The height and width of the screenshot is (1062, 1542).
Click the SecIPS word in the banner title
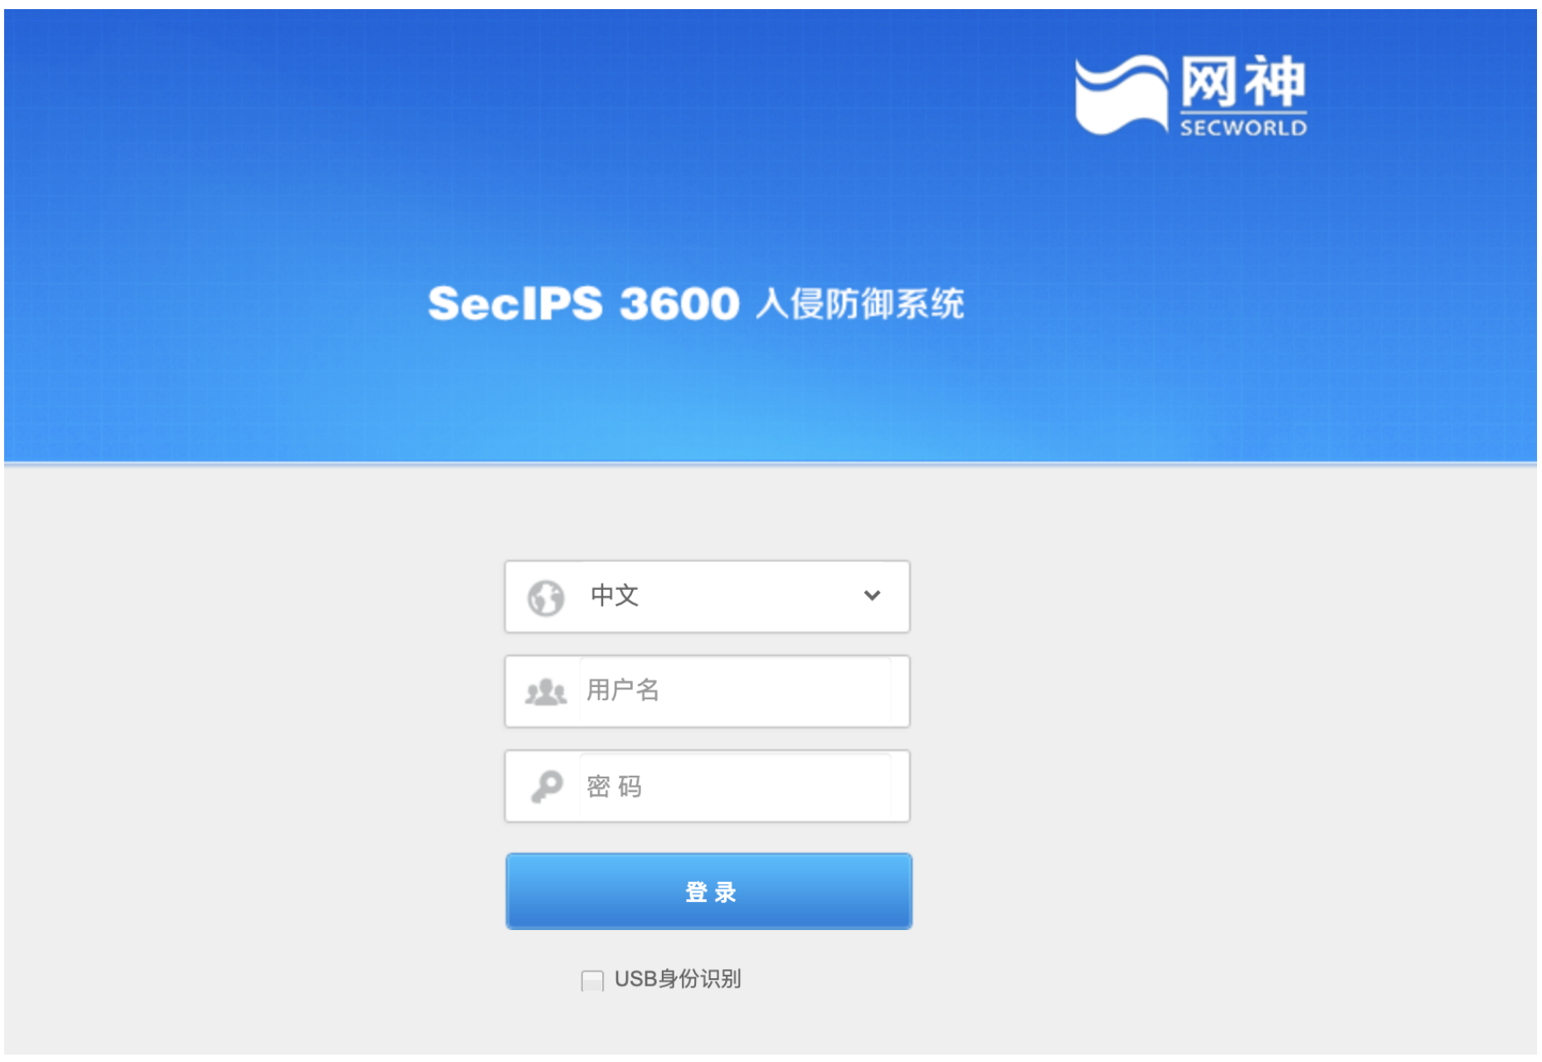pos(515,304)
